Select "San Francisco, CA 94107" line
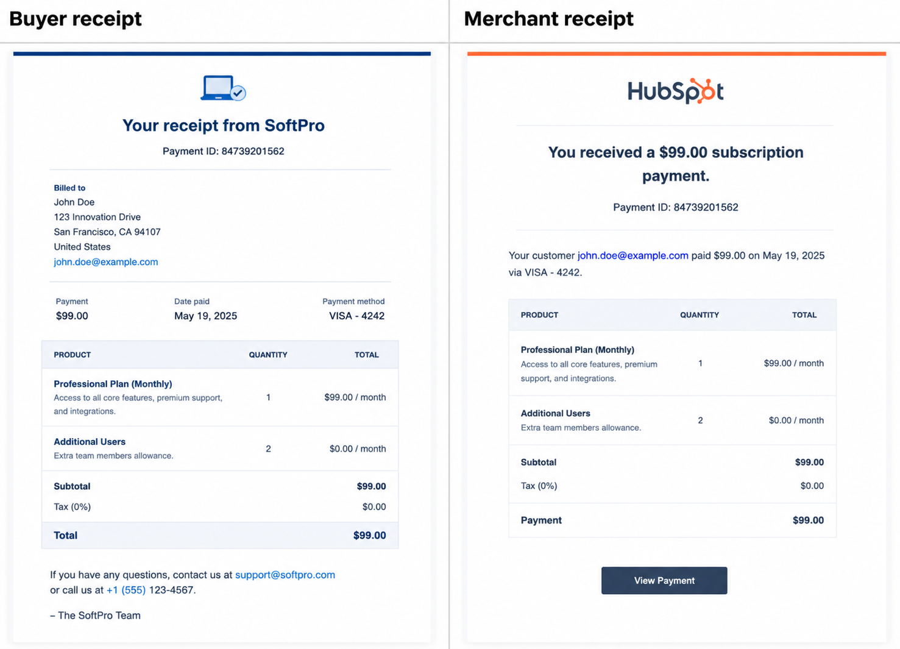 (x=107, y=232)
